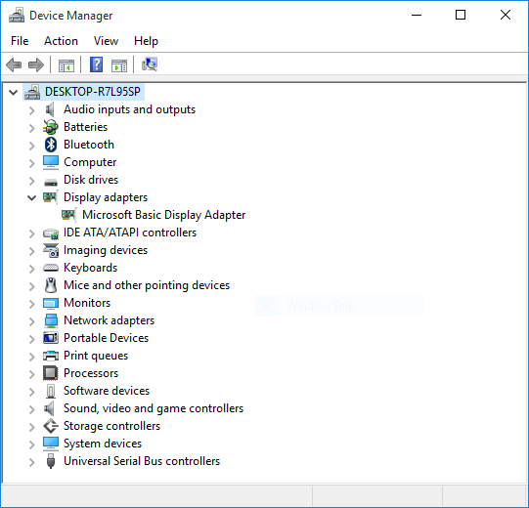Screen dimensions: 529x508
Task: Select Universal Serial Bus controllers label
Action: 142,461
